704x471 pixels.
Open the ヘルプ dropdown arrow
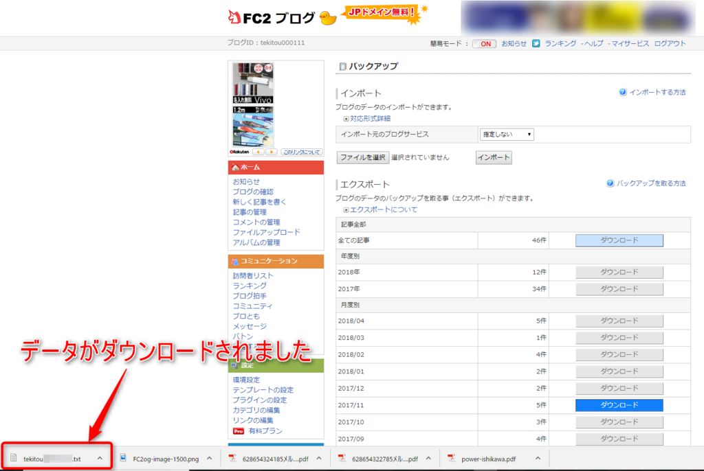click(x=582, y=43)
